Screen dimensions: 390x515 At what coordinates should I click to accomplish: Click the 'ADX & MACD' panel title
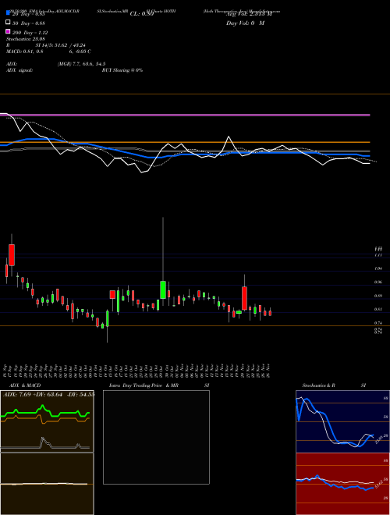(x=25, y=385)
